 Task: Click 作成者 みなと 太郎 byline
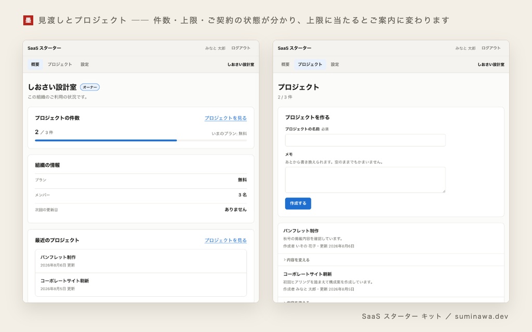coord(300,289)
